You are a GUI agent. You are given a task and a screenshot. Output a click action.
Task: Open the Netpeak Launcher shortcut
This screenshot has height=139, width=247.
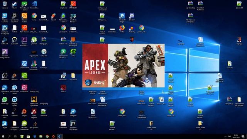[5, 18]
